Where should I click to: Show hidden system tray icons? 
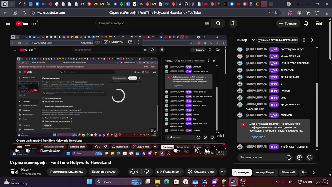point(276,182)
